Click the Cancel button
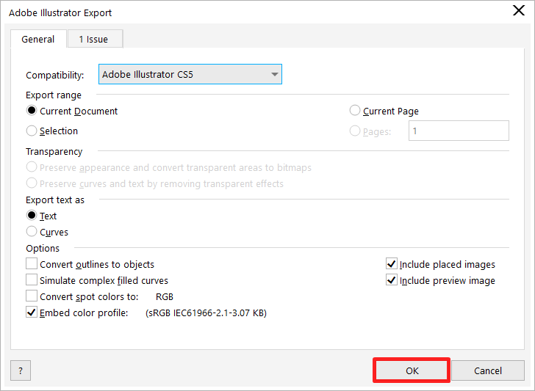The image size is (535, 391). click(487, 370)
